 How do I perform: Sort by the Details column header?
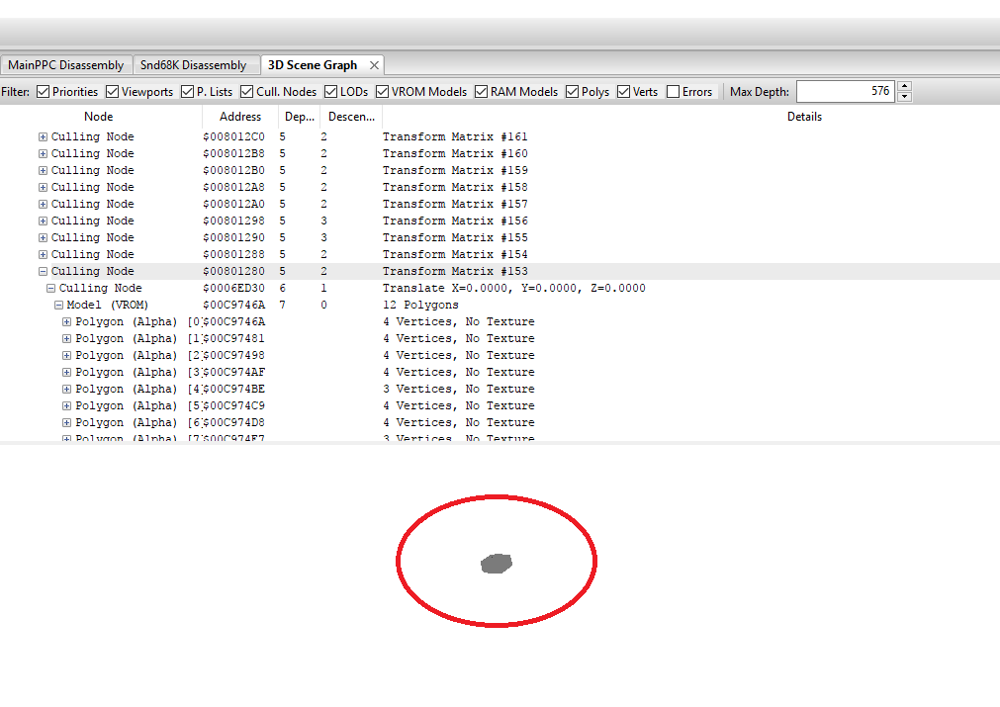pyautogui.click(x=804, y=117)
